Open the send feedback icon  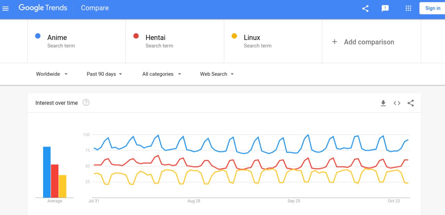[385, 8]
